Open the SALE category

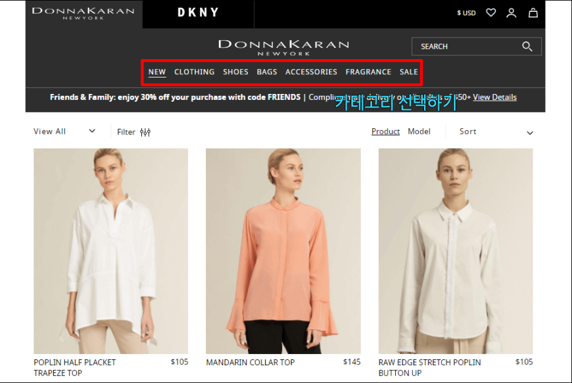[408, 72]
